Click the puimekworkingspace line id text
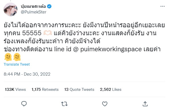169x110 pixels. coord(111,49)
